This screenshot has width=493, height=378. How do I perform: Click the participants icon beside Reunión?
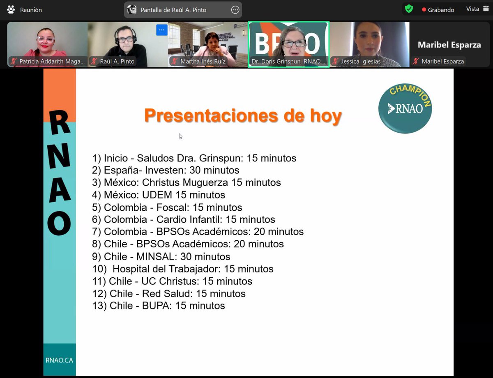point(11,9)
